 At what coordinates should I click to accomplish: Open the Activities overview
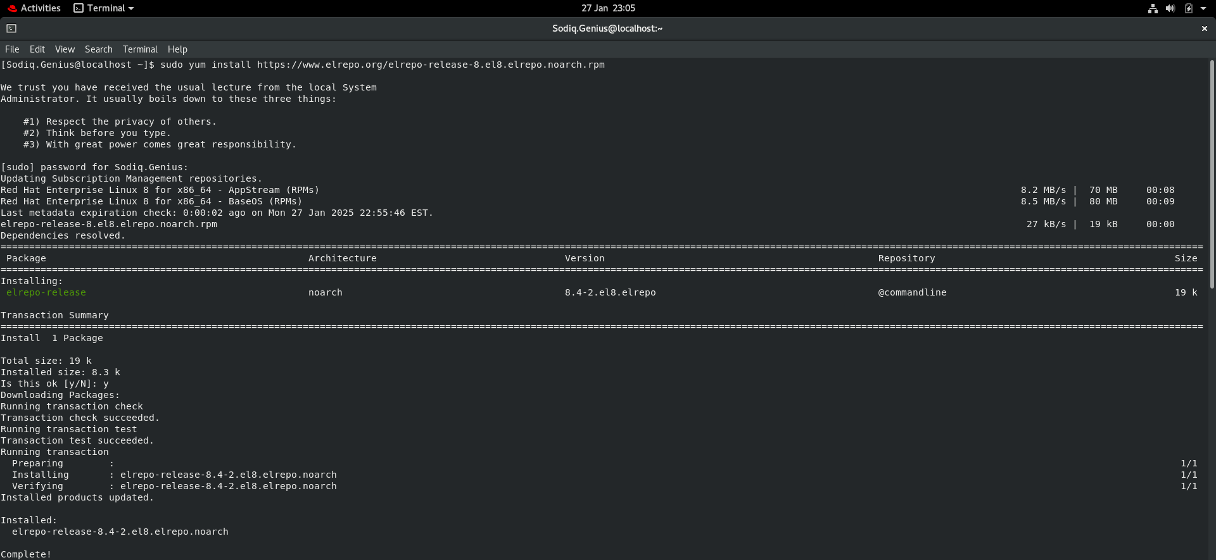click(x=34, y=8)
